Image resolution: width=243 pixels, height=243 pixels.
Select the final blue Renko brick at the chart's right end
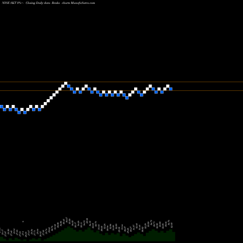tap(171, 89)
